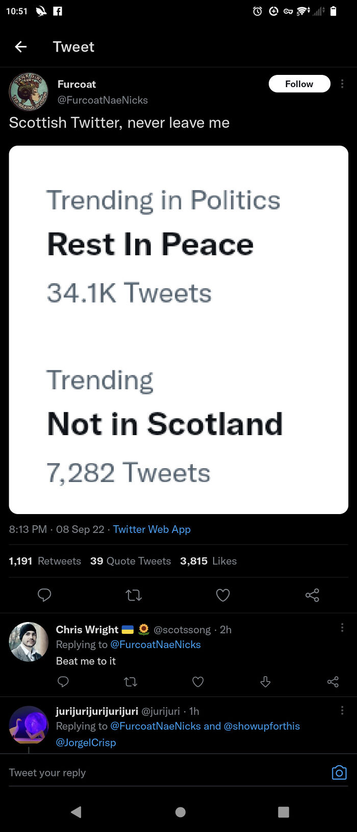This screenshot has height=832, width=357.
Task: Like Chris Wright's reply
Action: tap(198, 682)
